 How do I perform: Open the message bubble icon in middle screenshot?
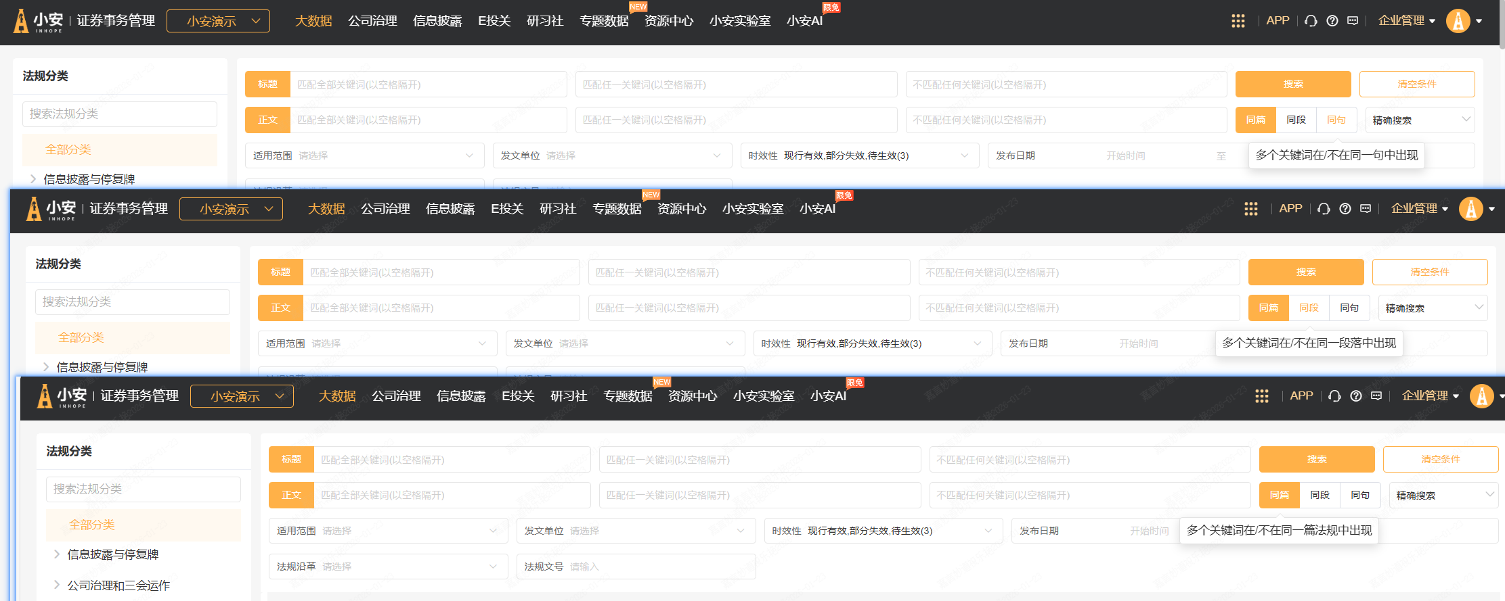[1366, 209]
